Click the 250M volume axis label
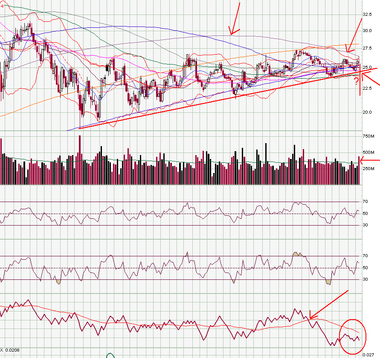This screenshot has height=358, width=380. (368, 169)
